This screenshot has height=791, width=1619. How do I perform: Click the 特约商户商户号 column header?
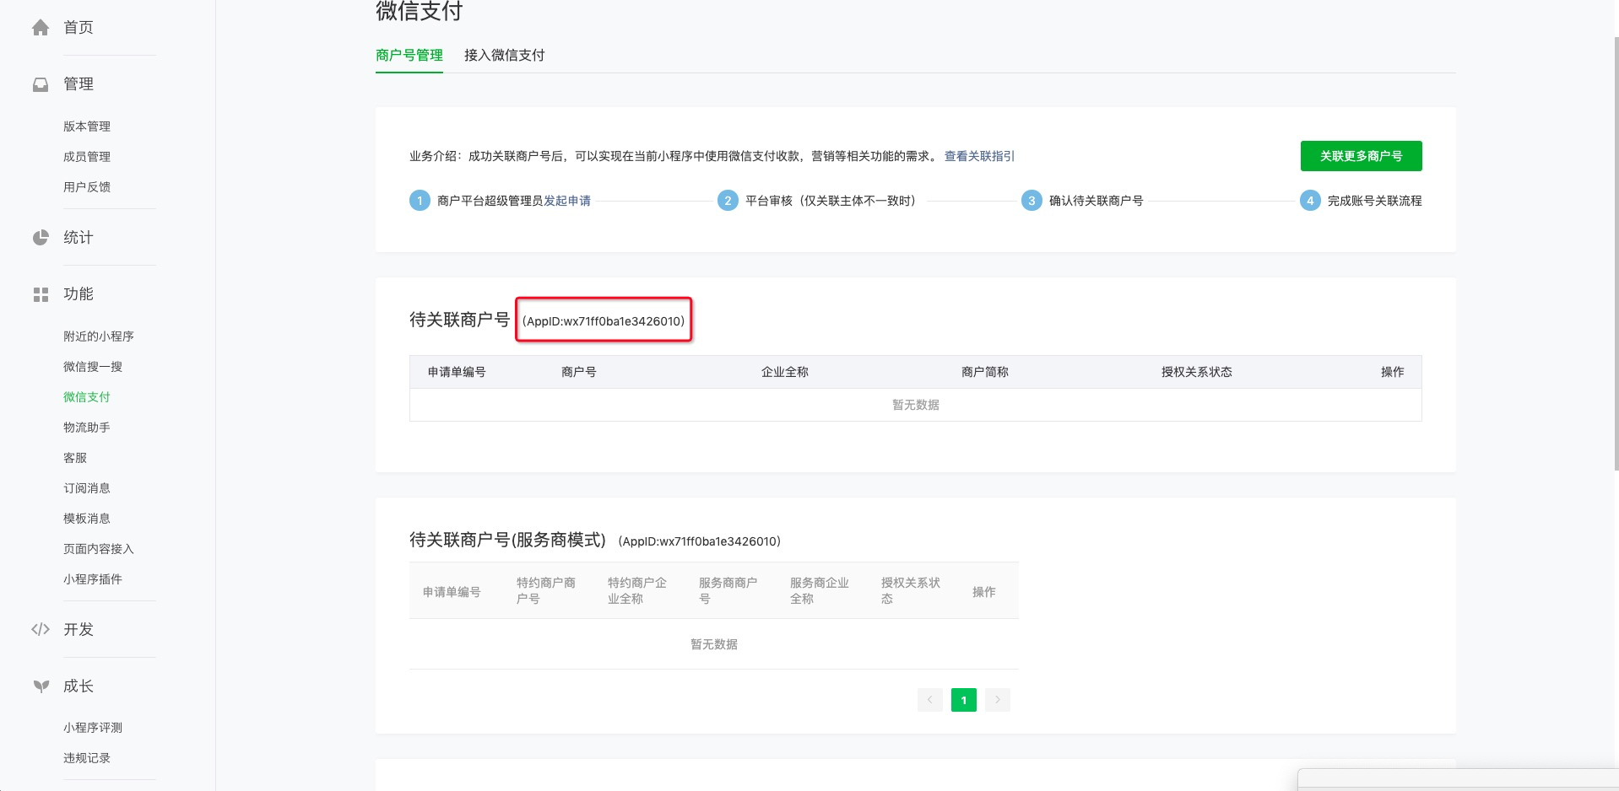[546, 591]
